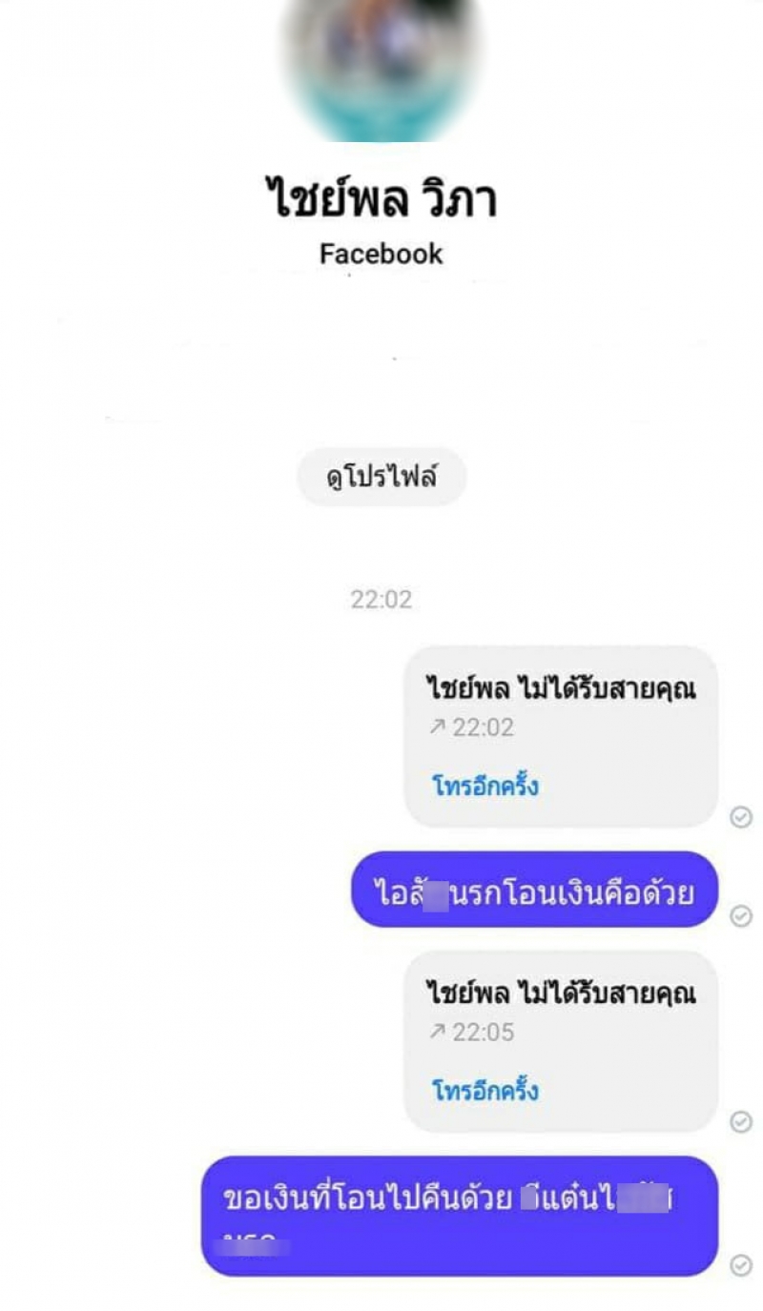Click the outgoing call arrow beside 22:05

coord(438,1032)
